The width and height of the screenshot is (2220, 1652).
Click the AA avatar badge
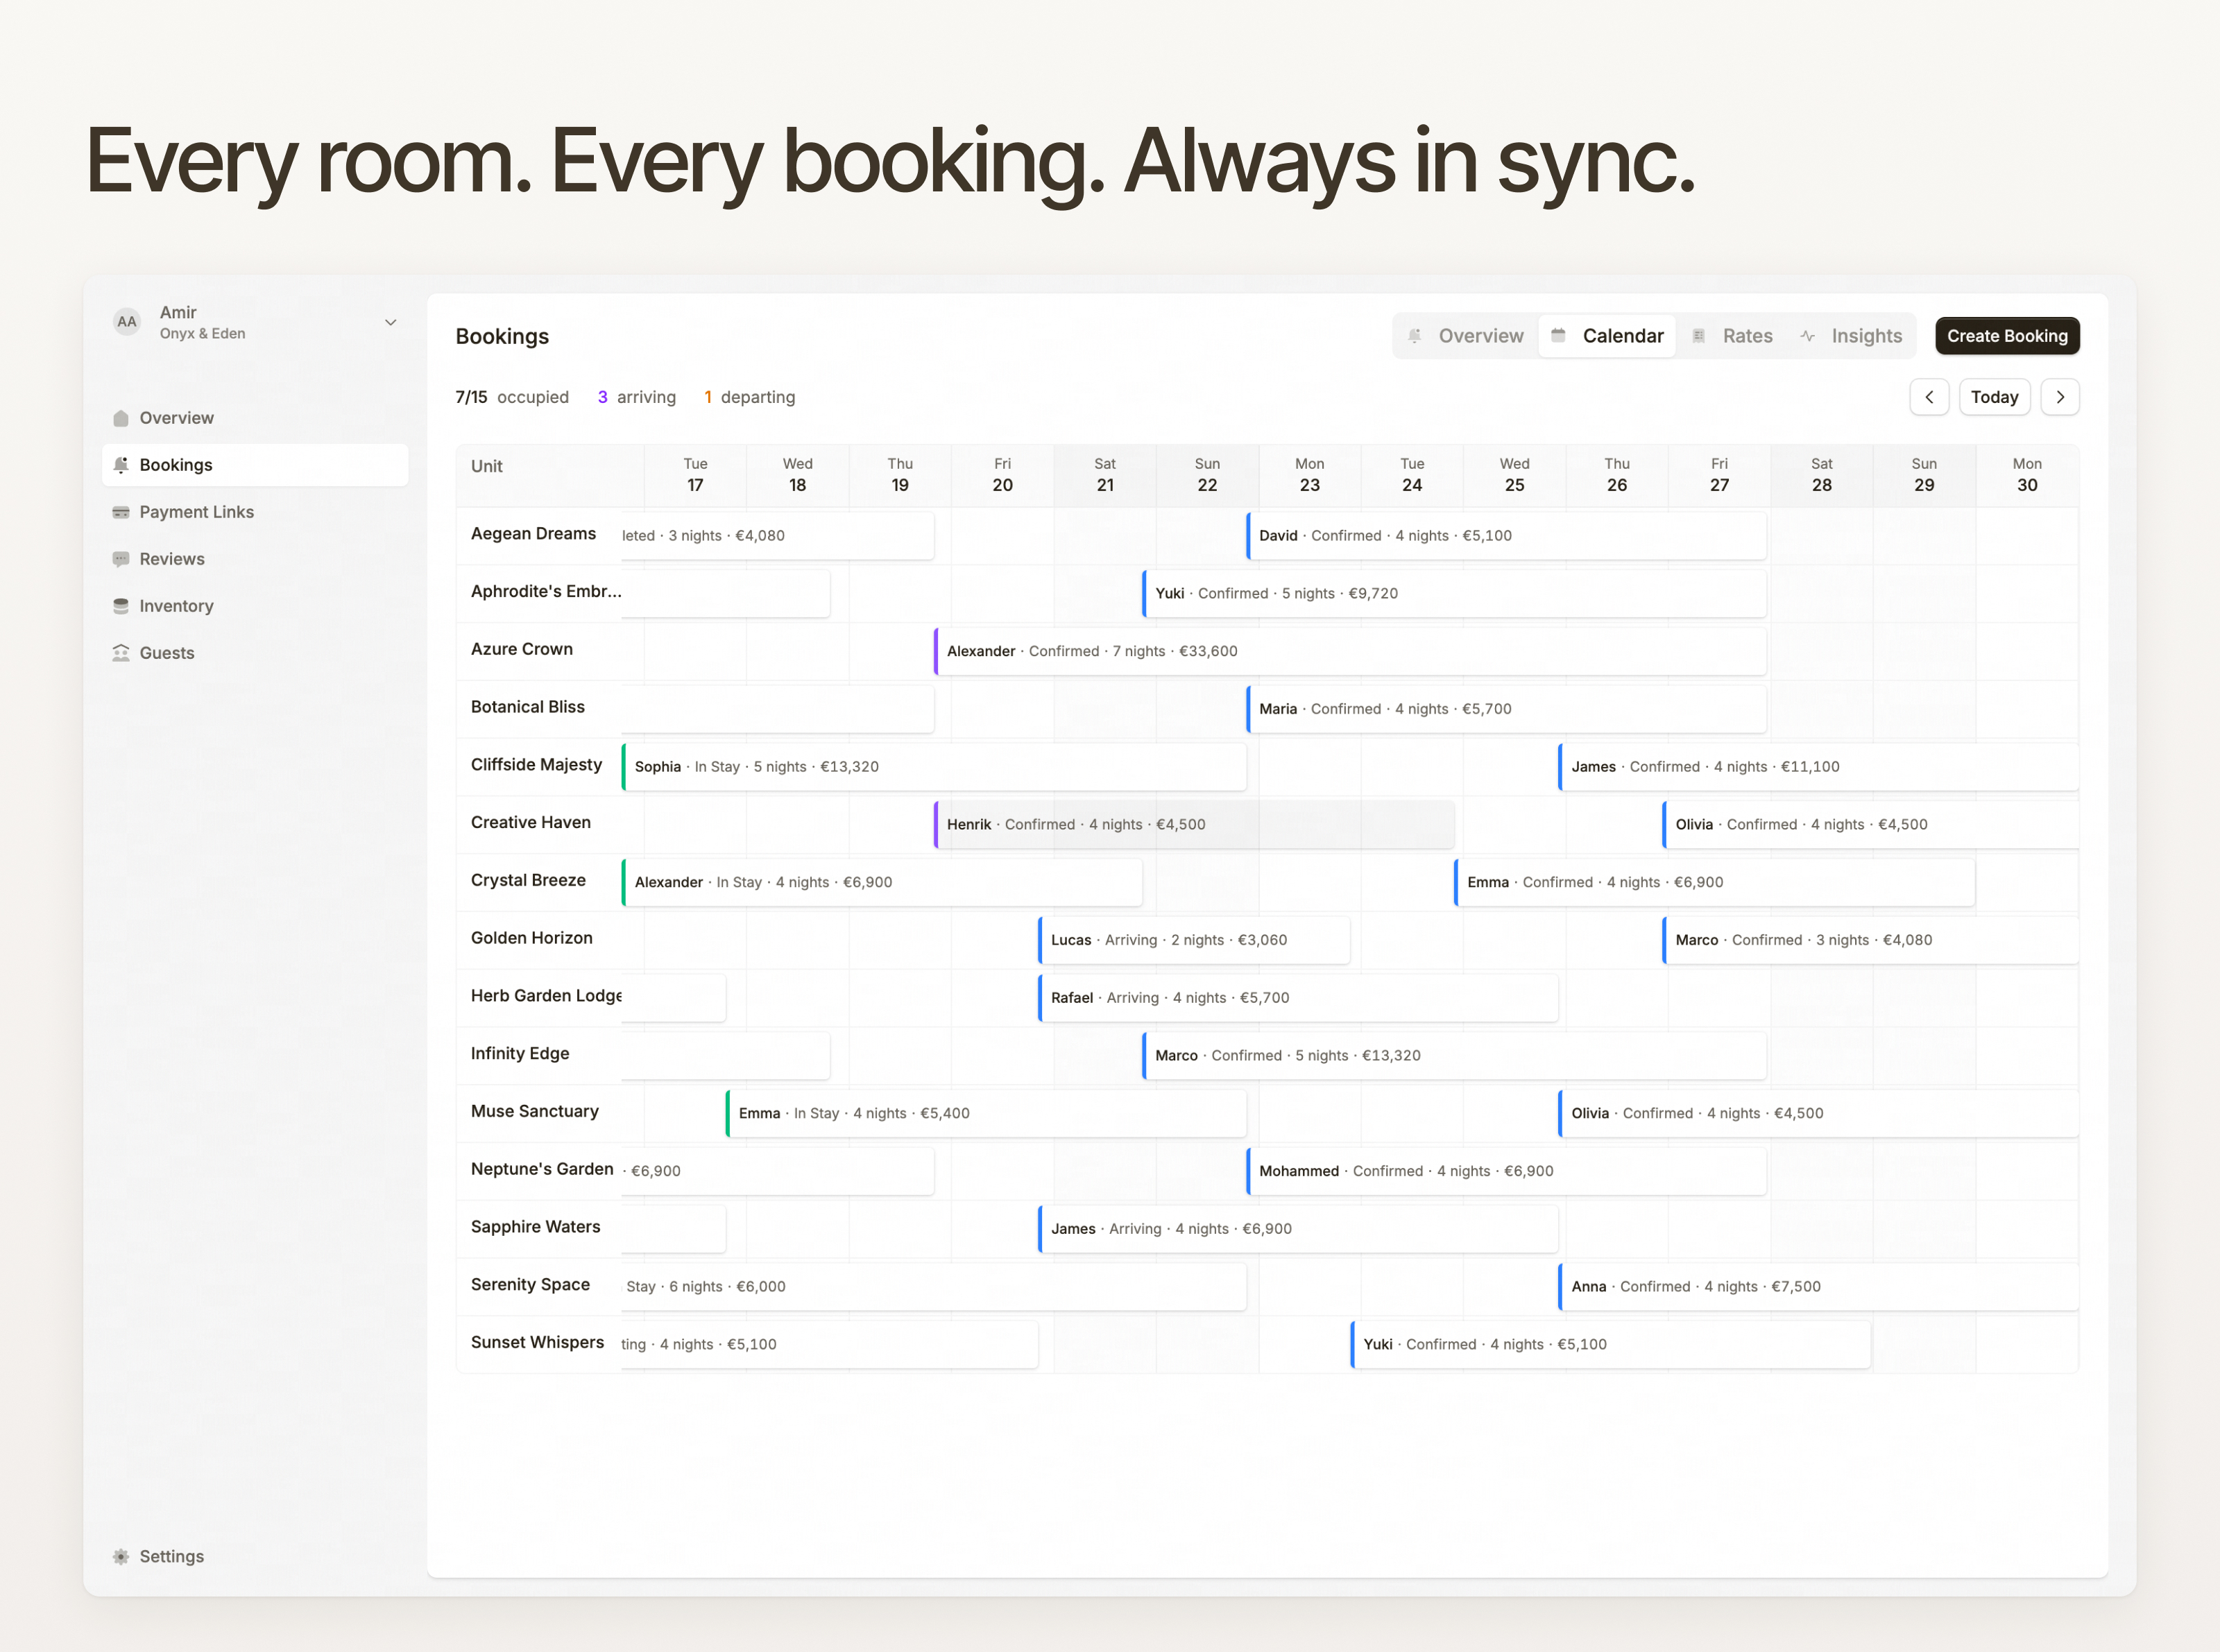click(127, 322)
